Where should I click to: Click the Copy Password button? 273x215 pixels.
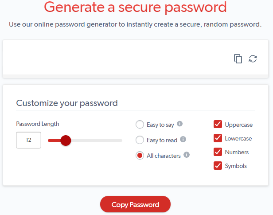pos(135,204)
